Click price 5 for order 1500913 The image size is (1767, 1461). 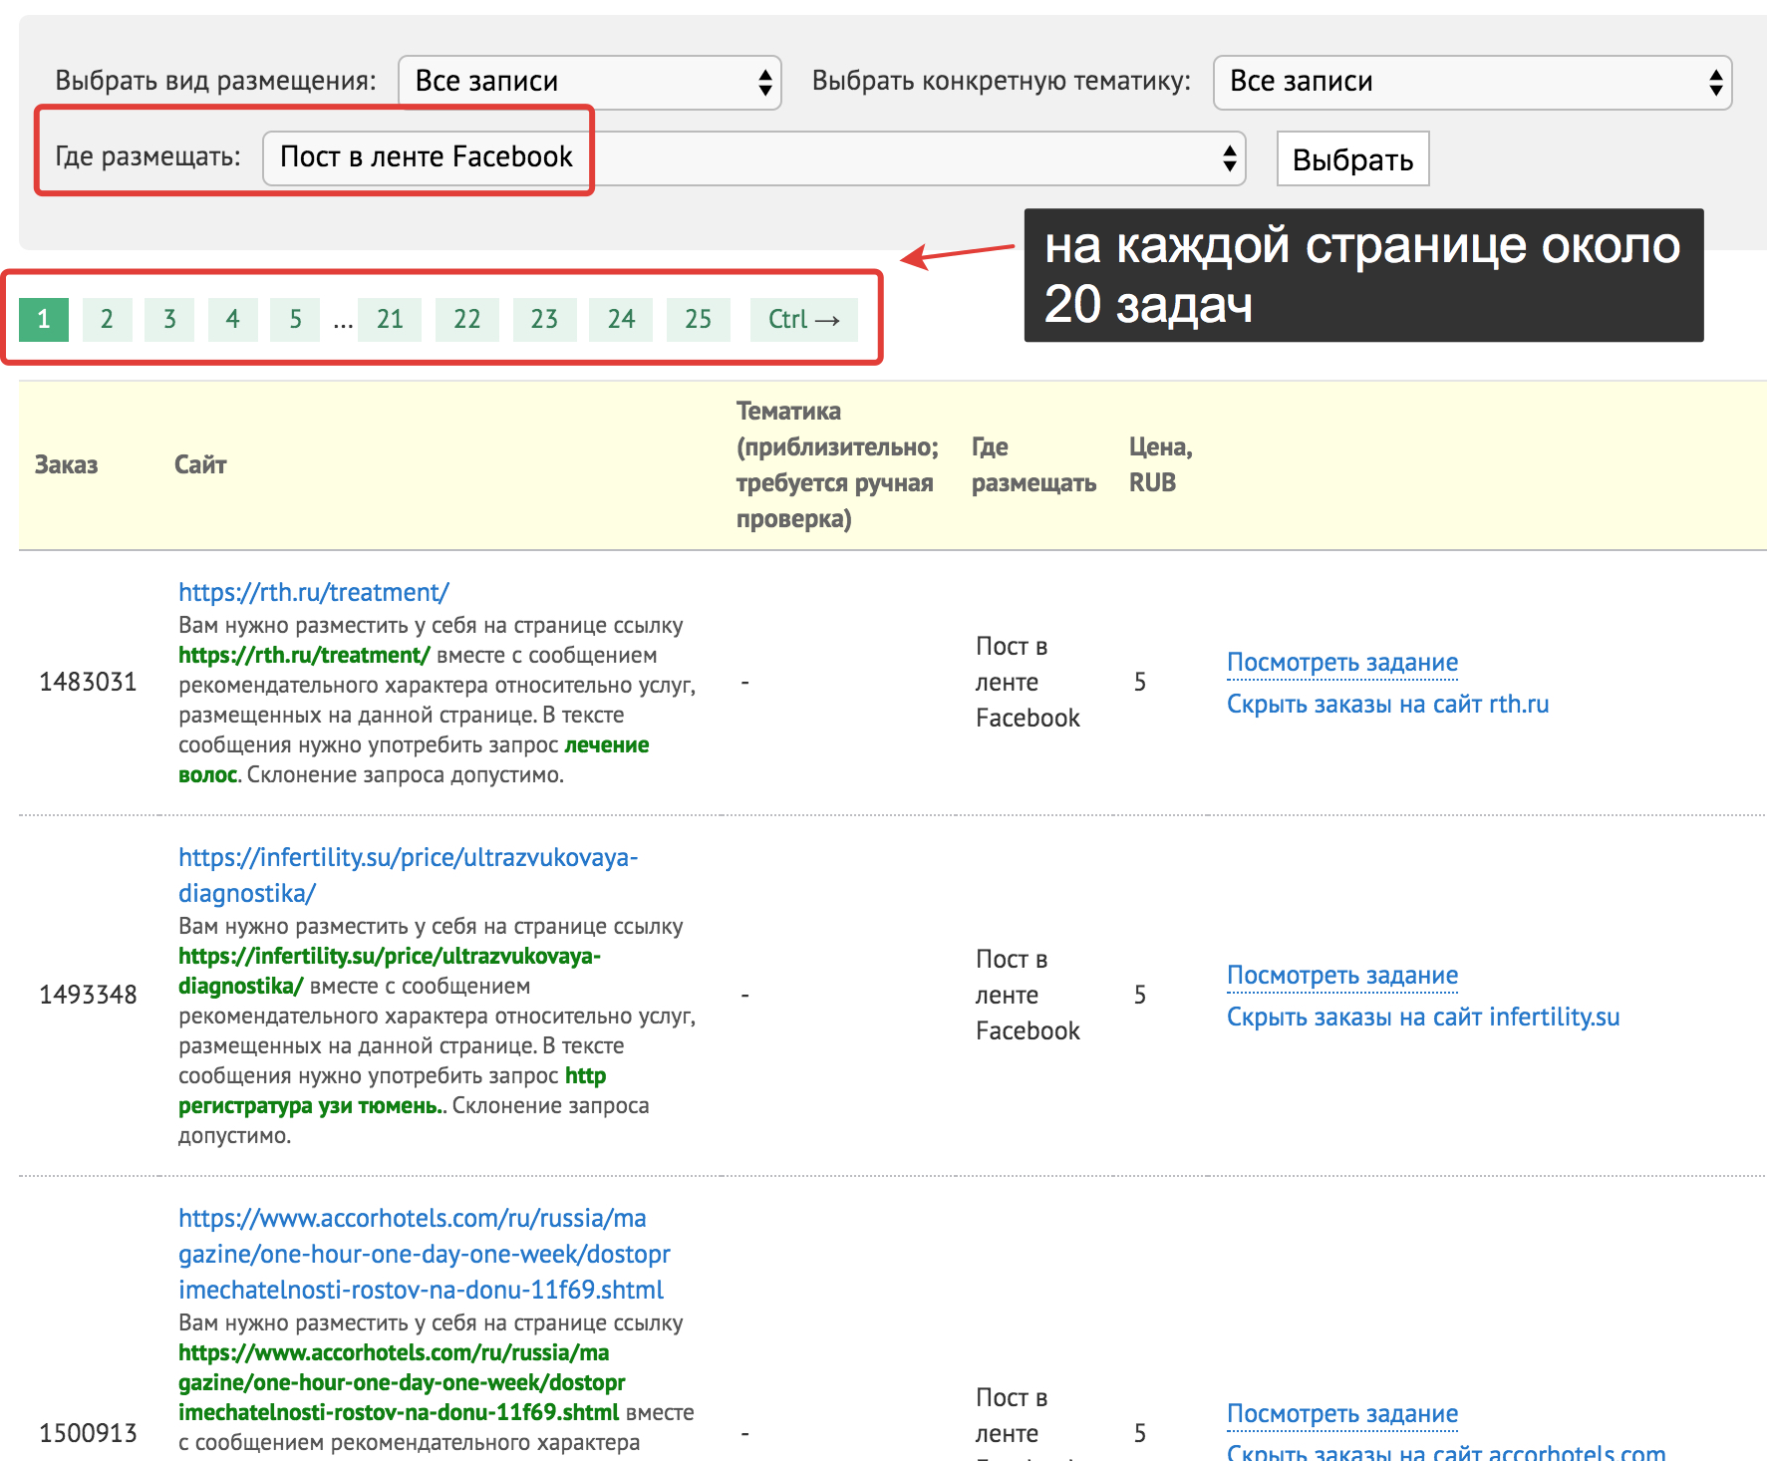pyautogui.click(x=1140, y=1434)
